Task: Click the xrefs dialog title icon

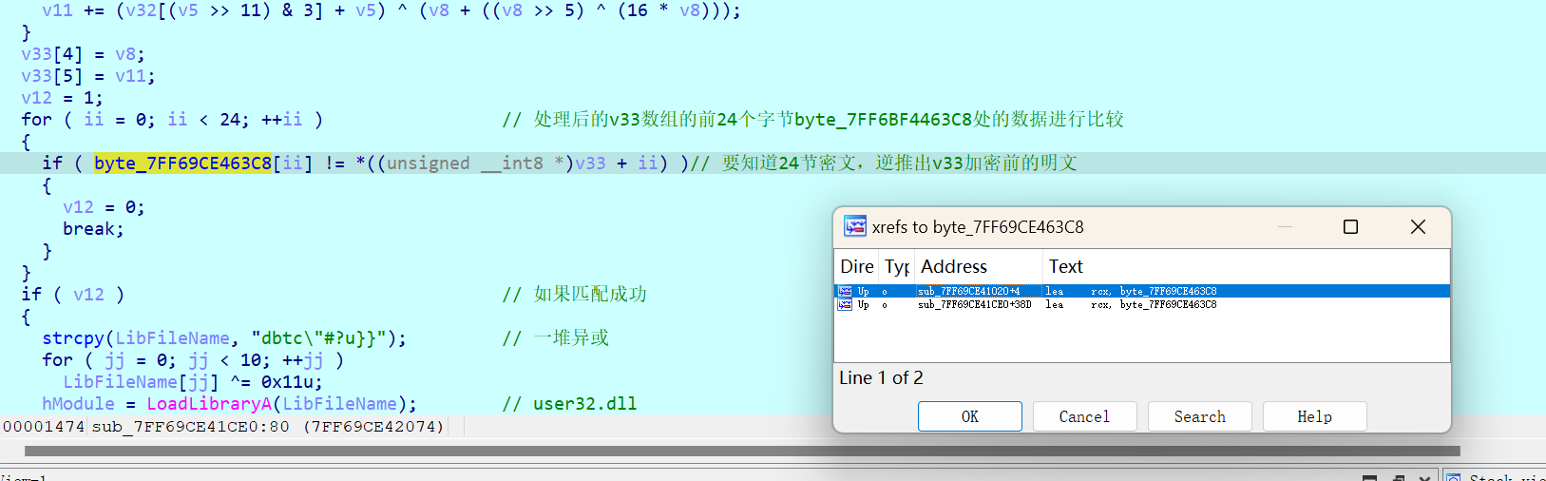Action: click(854, 226)
